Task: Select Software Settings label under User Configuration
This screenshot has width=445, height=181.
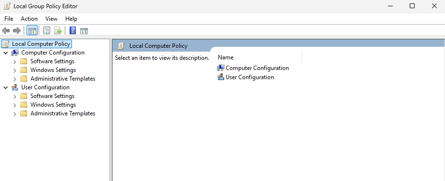Action: [53, 96]
